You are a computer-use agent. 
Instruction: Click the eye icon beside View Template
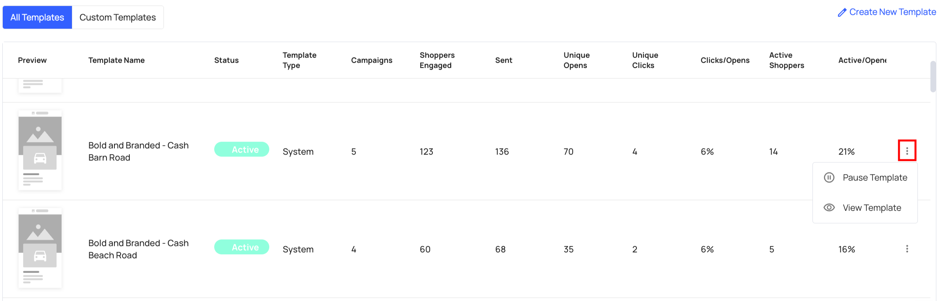[829, 208]
